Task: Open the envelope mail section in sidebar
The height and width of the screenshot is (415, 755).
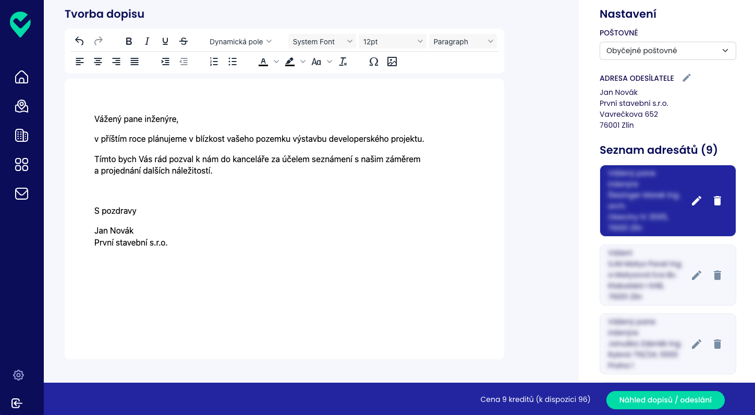Action: 21,194
